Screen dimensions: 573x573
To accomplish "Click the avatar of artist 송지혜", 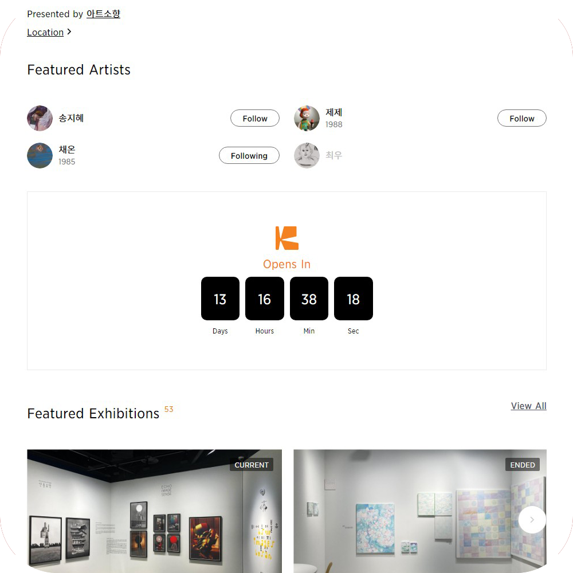I will (x=40, y=118).
